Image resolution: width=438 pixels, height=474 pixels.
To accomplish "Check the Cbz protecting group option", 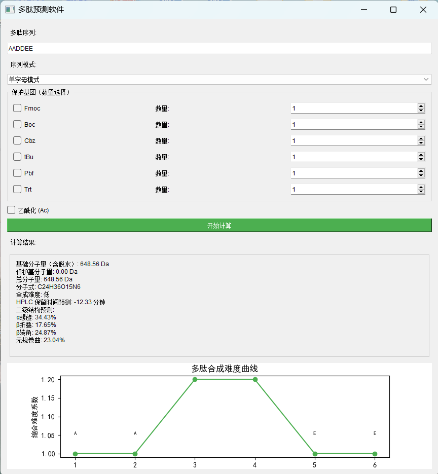I will click(x=17, y=140).
